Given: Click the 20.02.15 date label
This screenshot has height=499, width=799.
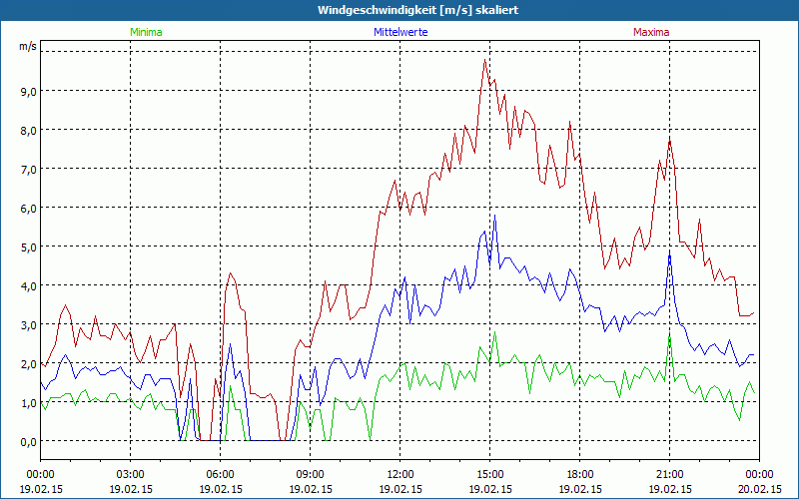Looking at the screenshot, I should click(x=758, y=489).
